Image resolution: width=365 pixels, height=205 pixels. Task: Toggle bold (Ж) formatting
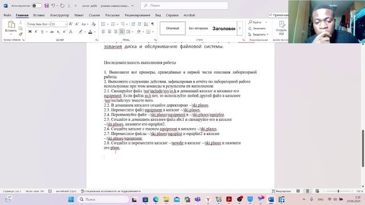(x=30, y=32)
